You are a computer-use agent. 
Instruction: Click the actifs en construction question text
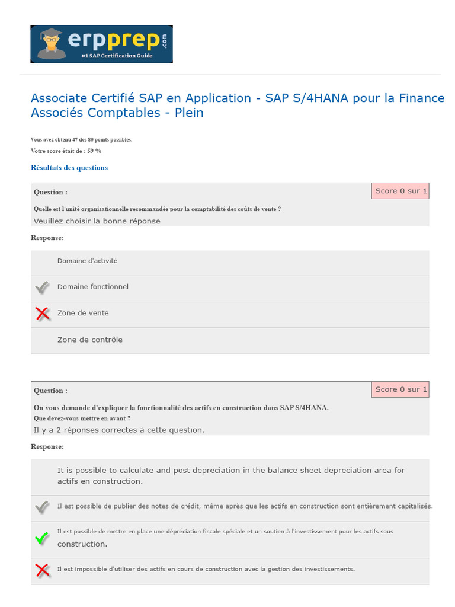click(x=181, y=408)
